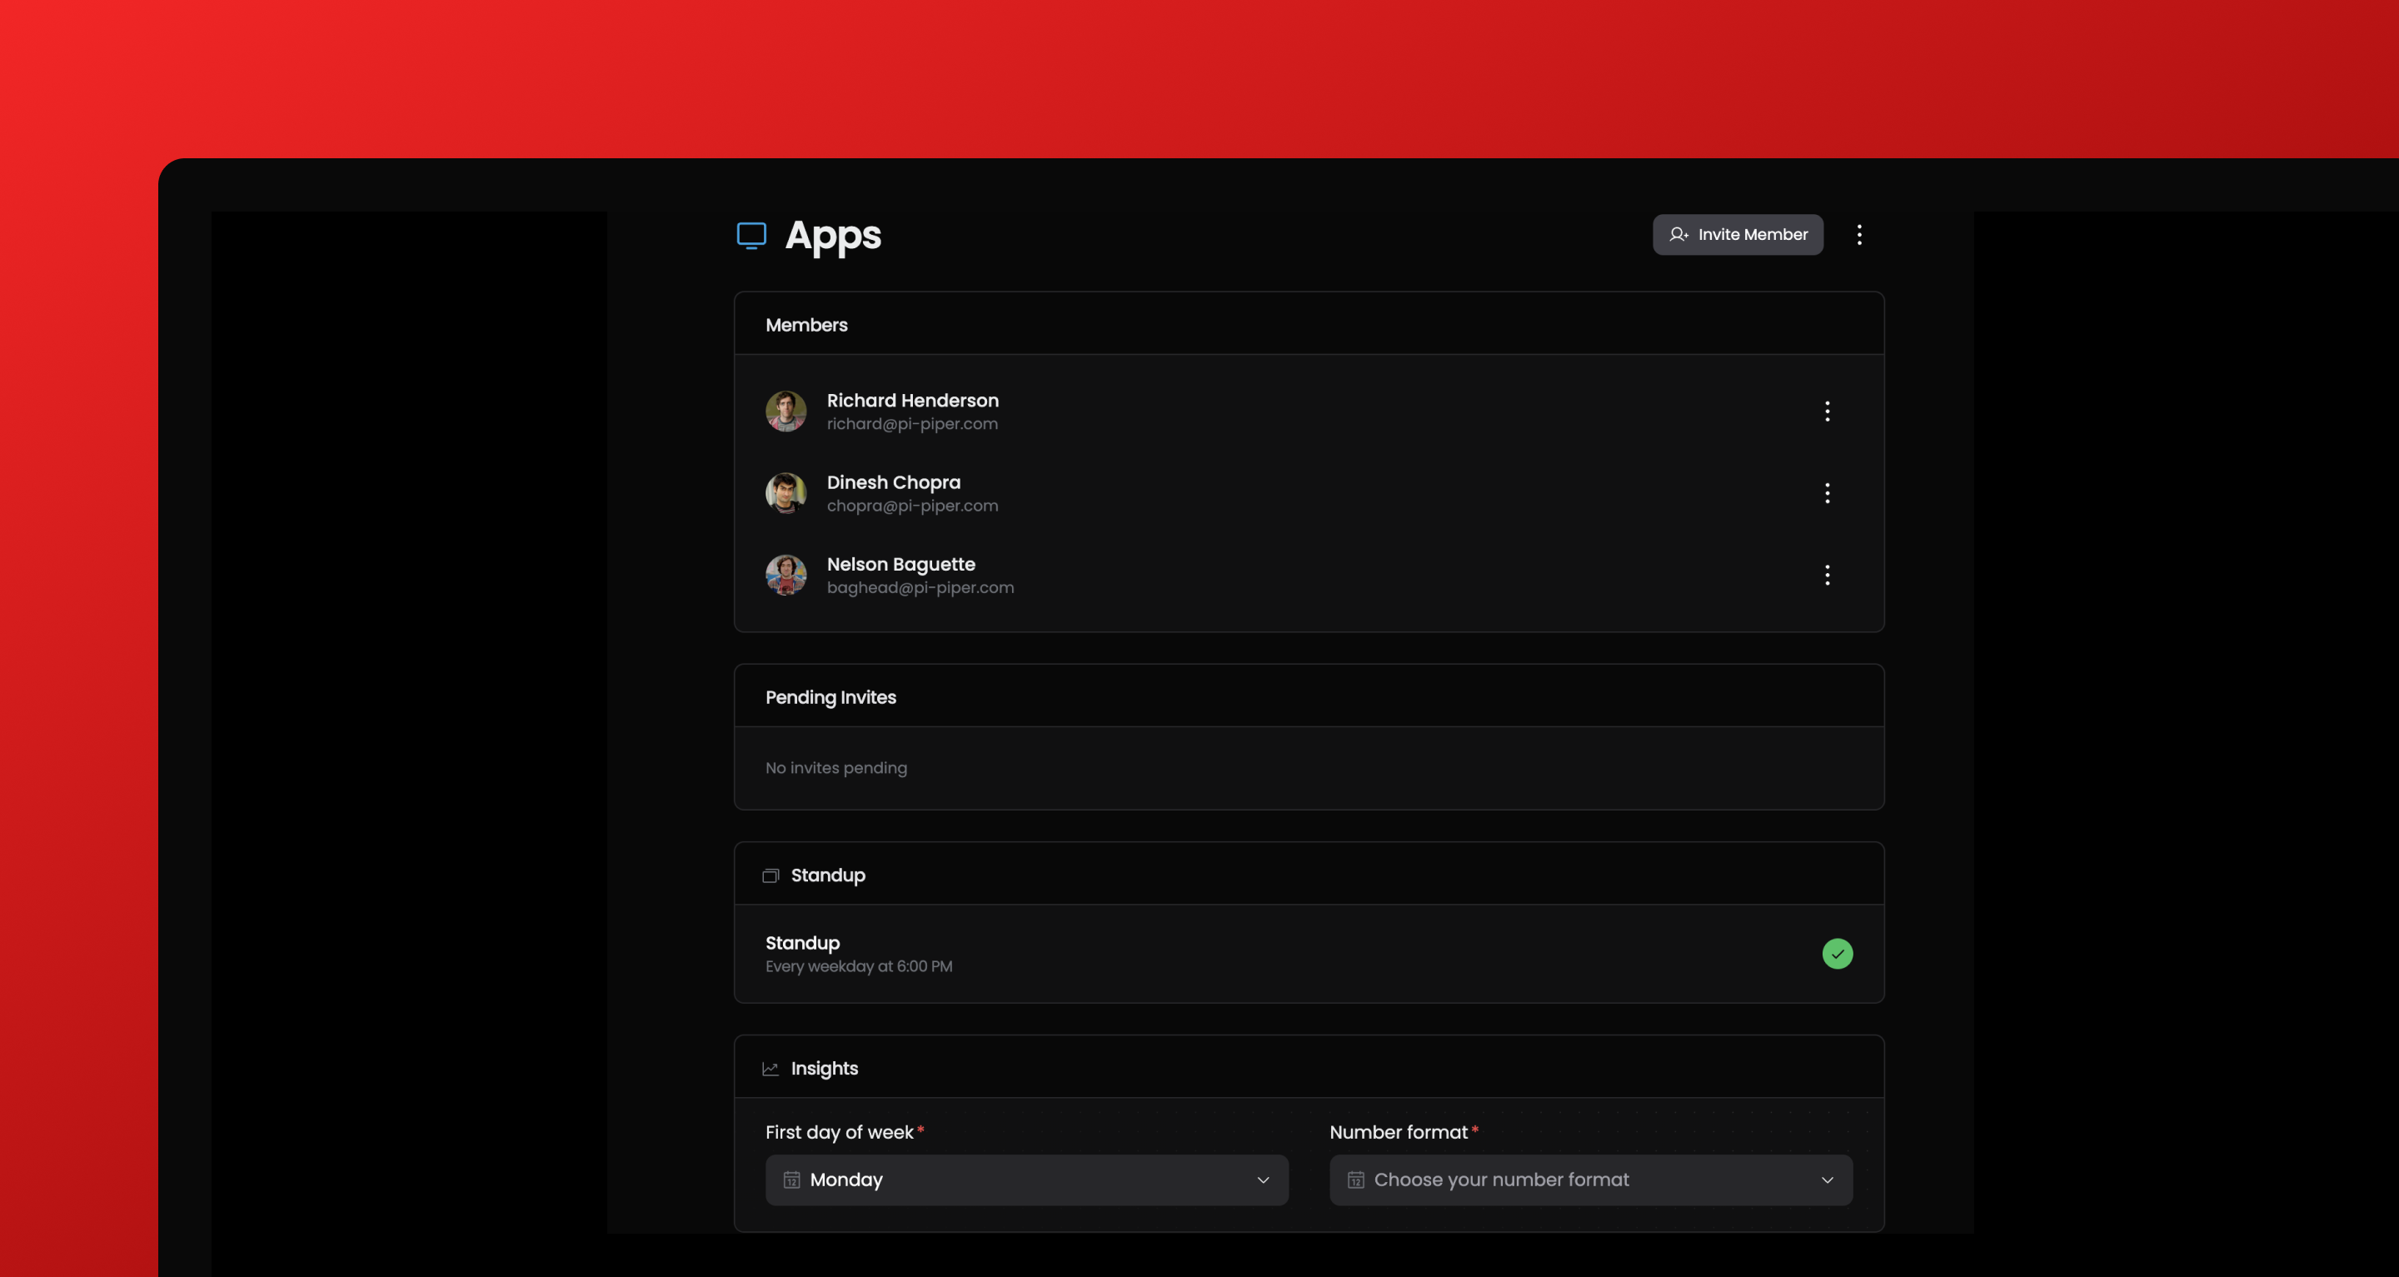Open the kebab menu for Nelson Baguette
This screenshot has height=1277, width=2399.
(1828, 575)
